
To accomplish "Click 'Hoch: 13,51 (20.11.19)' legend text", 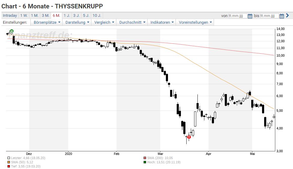I will click(164, 162).
